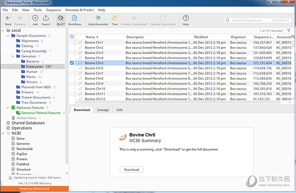Open the Annotate & Predict menu
The width and height of the screenshot is (296, 193).
click(x=79, y=10)
